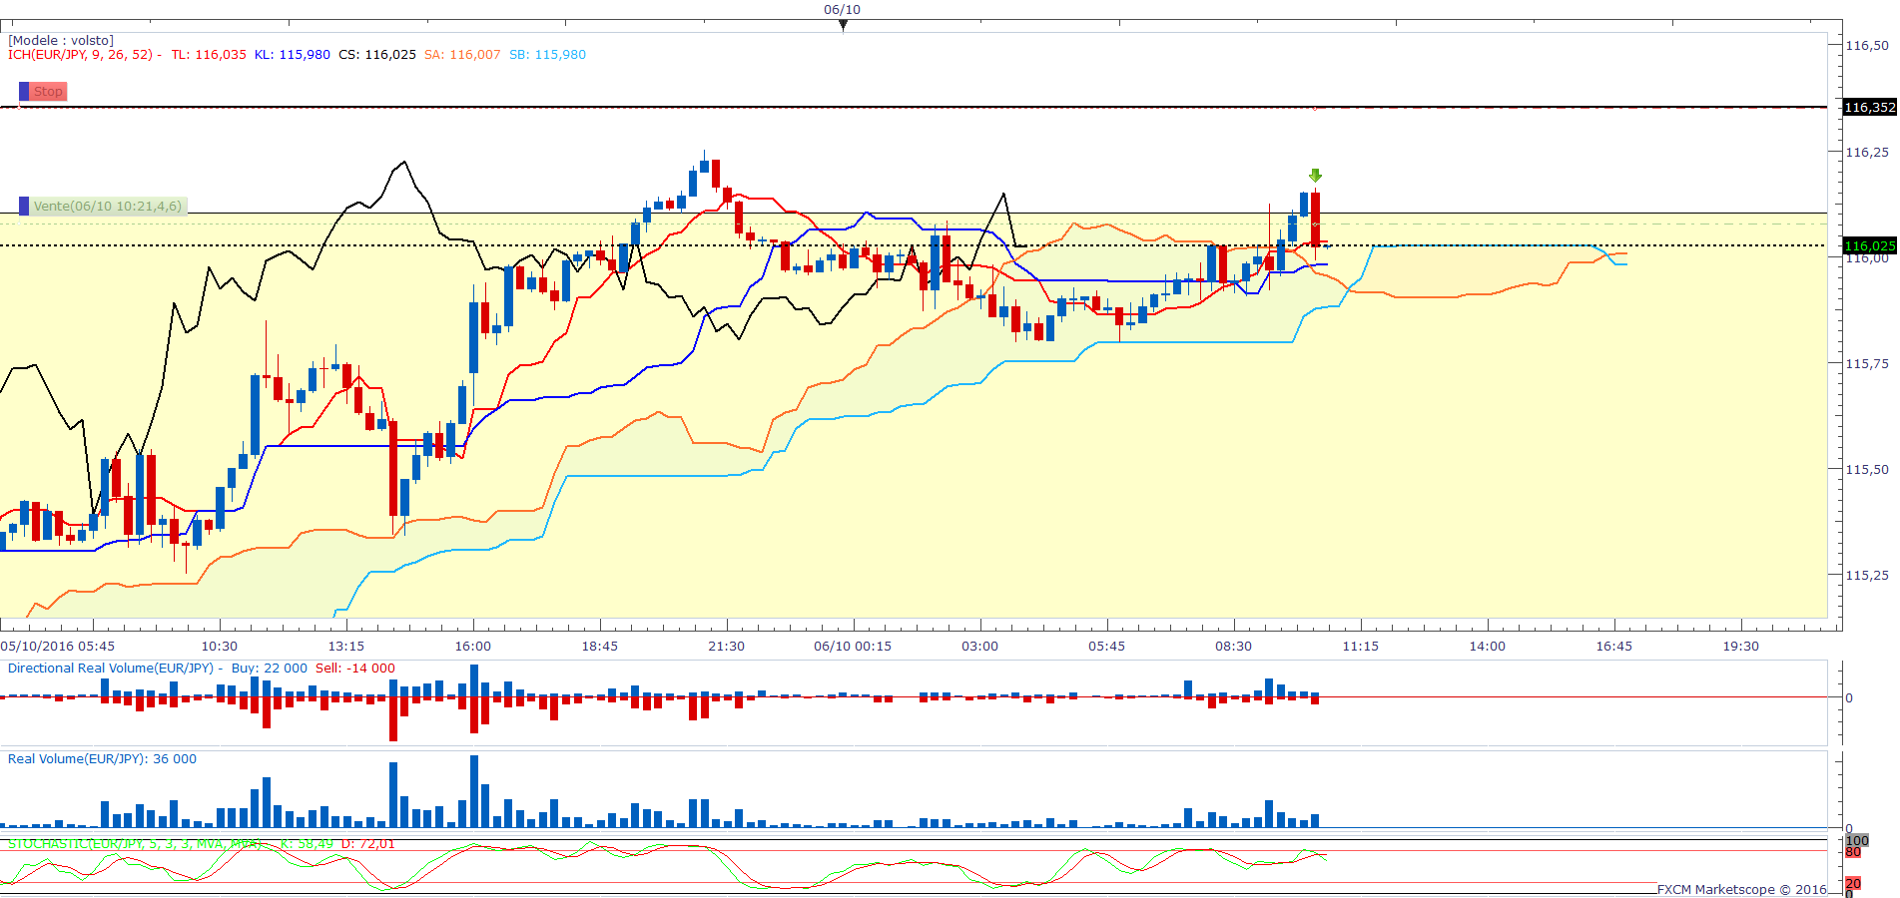Viewport: 1900px width, 898px height.
Task: Click the FXCM Marketscope copyright text
Action: [1742, 889]
